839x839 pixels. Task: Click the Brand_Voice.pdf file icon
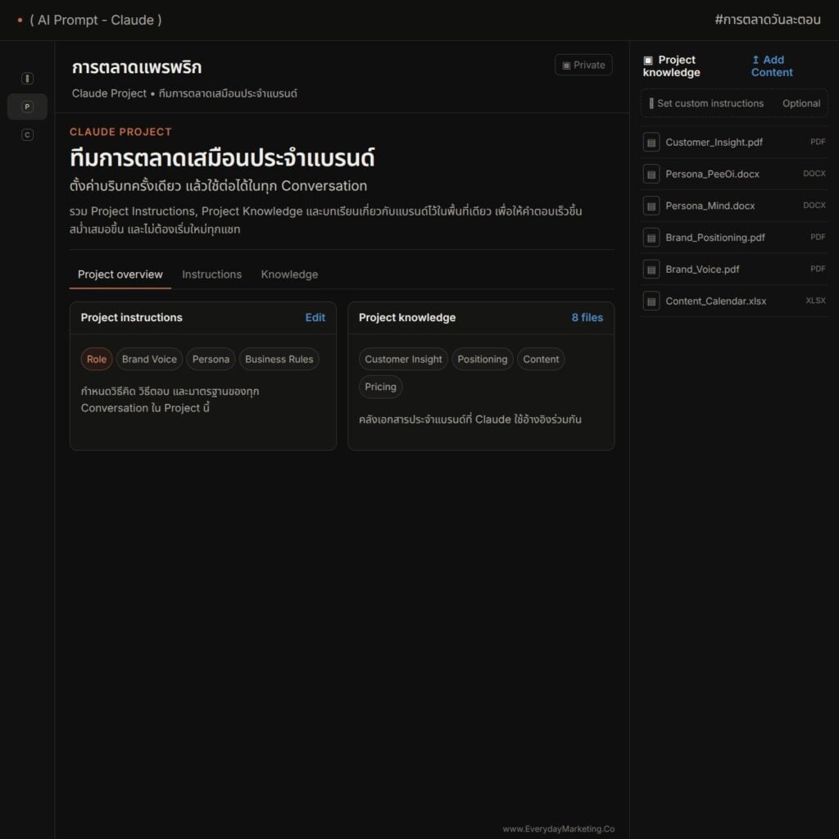coord(651,270)
